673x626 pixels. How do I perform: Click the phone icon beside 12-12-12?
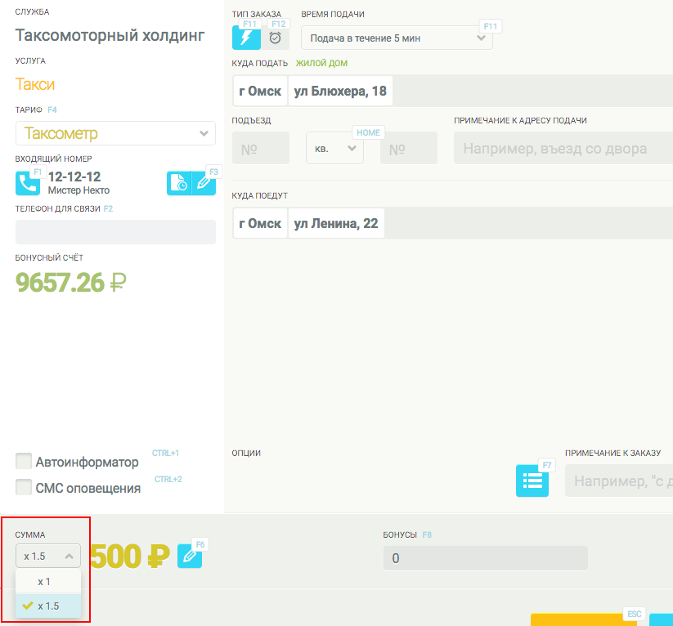tap(28, 183)
